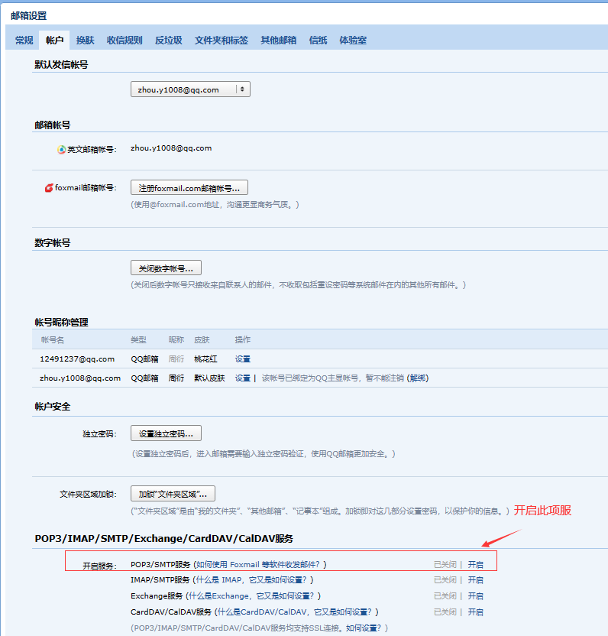Open the 文件夹和标签 tab

[222, 41]
